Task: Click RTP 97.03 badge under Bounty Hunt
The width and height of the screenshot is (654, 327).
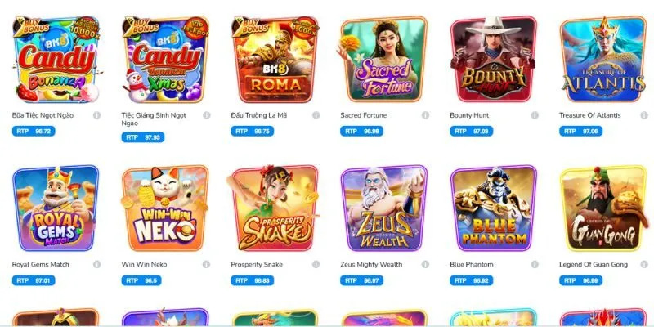Action: point(472,131)
